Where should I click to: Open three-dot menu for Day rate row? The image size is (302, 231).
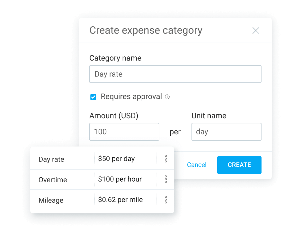point(166,159)
